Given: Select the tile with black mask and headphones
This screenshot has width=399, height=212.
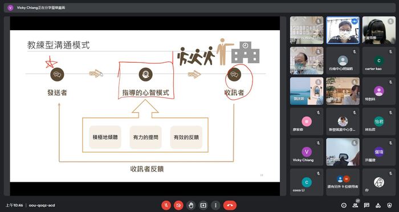Looking at the screenshot, I should 379,30.
